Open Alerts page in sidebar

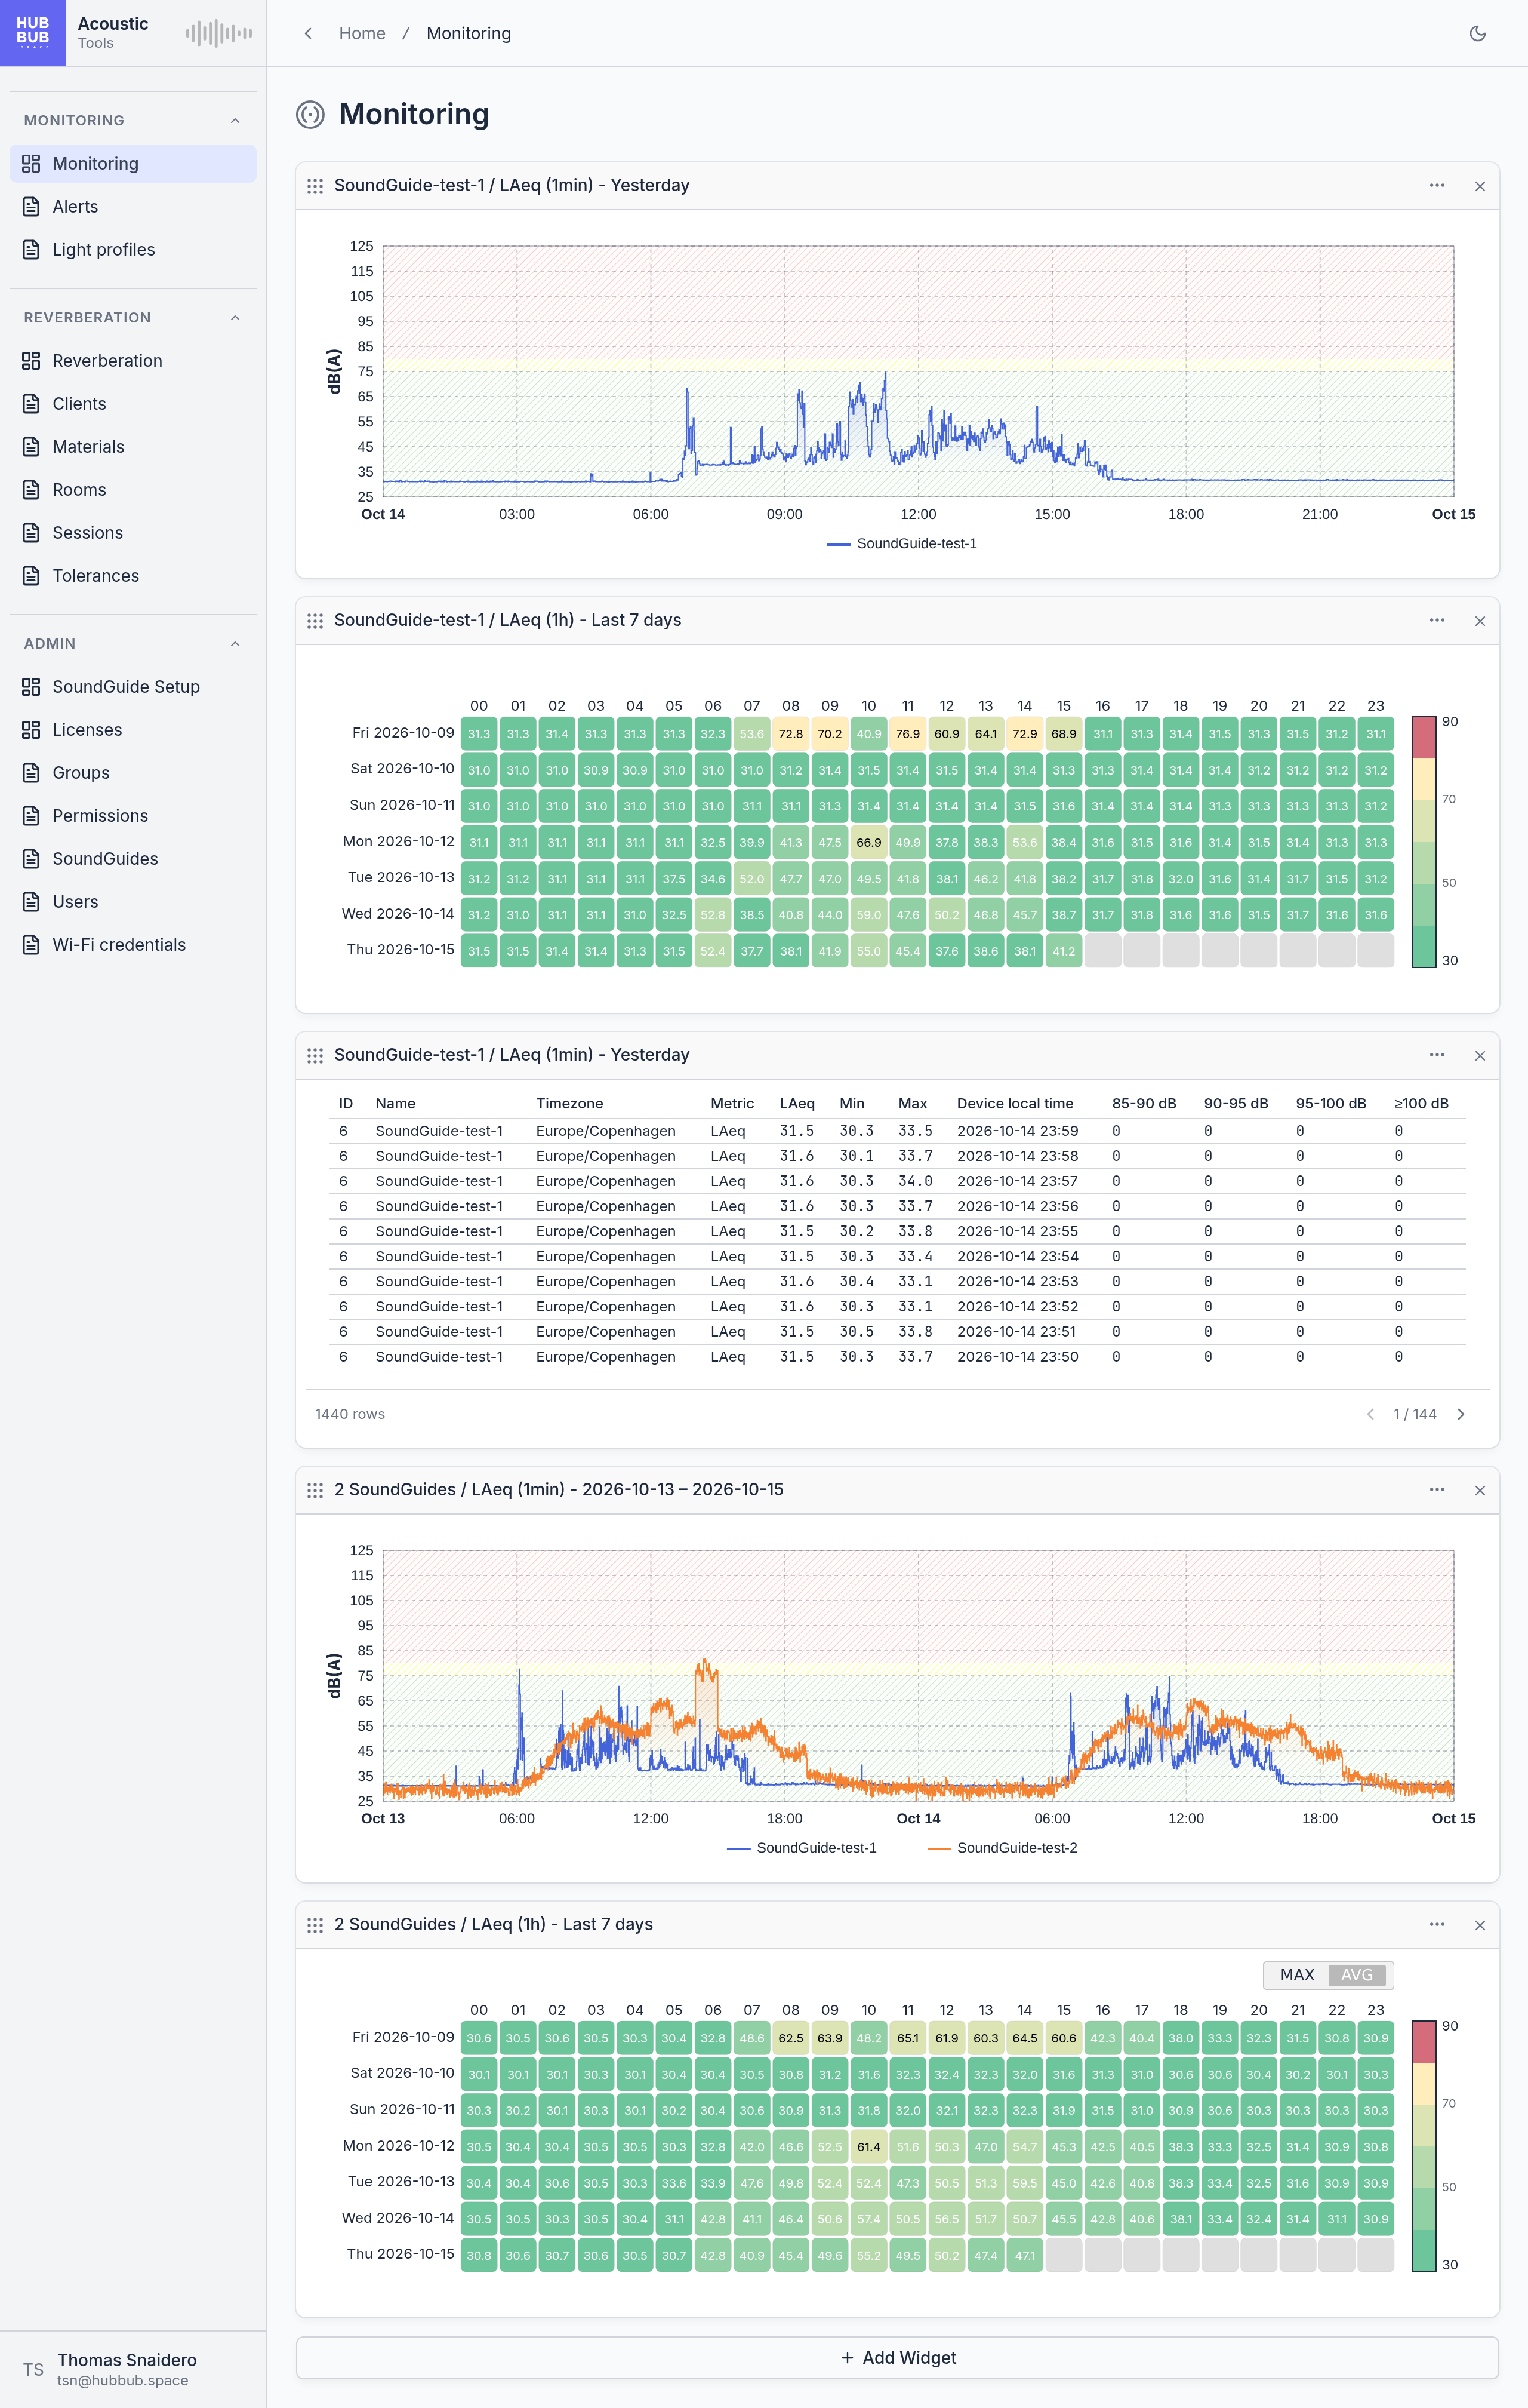(133, 207)
